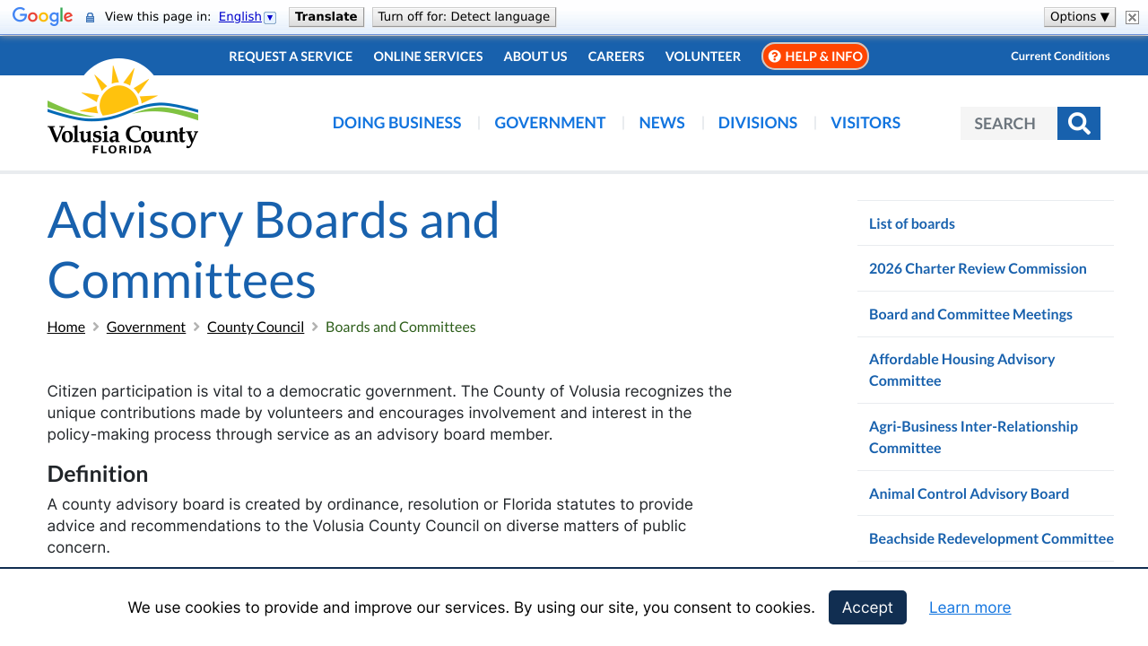Screen dimensions: 1148x646
Task: Click Current Conditions in the header
Action: (1060, 56)
